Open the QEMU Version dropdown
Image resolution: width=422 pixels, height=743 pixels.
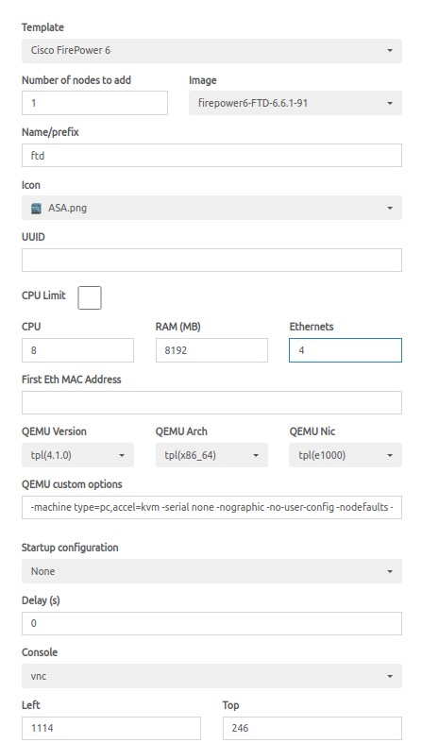point(77,455)
